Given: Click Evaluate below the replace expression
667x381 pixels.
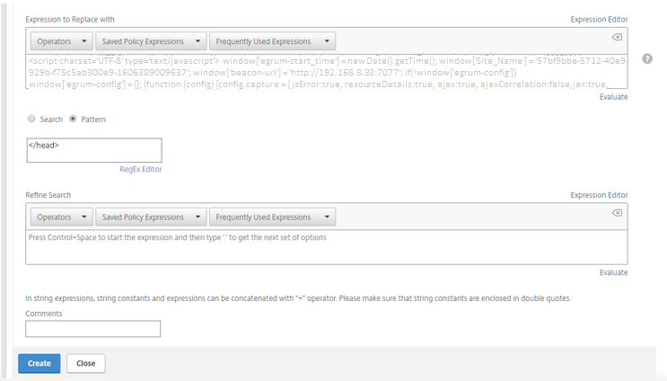Looking at the screenshot, I should tap(613, 97).
